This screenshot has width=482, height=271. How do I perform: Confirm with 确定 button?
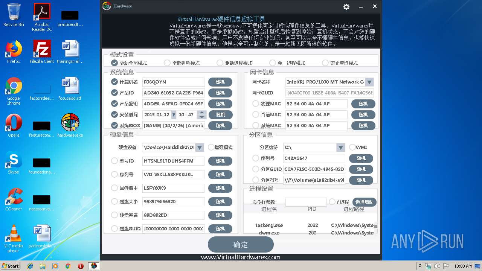241,245
